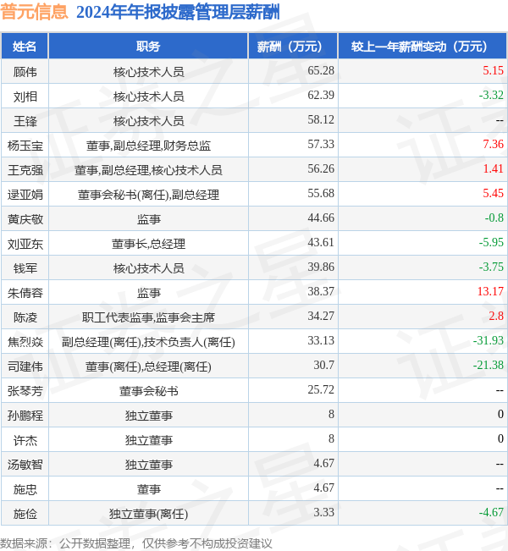
Task: Click the change value 13.17
Action: click(490, 291)
